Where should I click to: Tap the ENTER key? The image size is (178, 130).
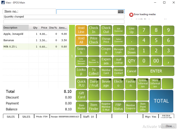pos(156,71)
